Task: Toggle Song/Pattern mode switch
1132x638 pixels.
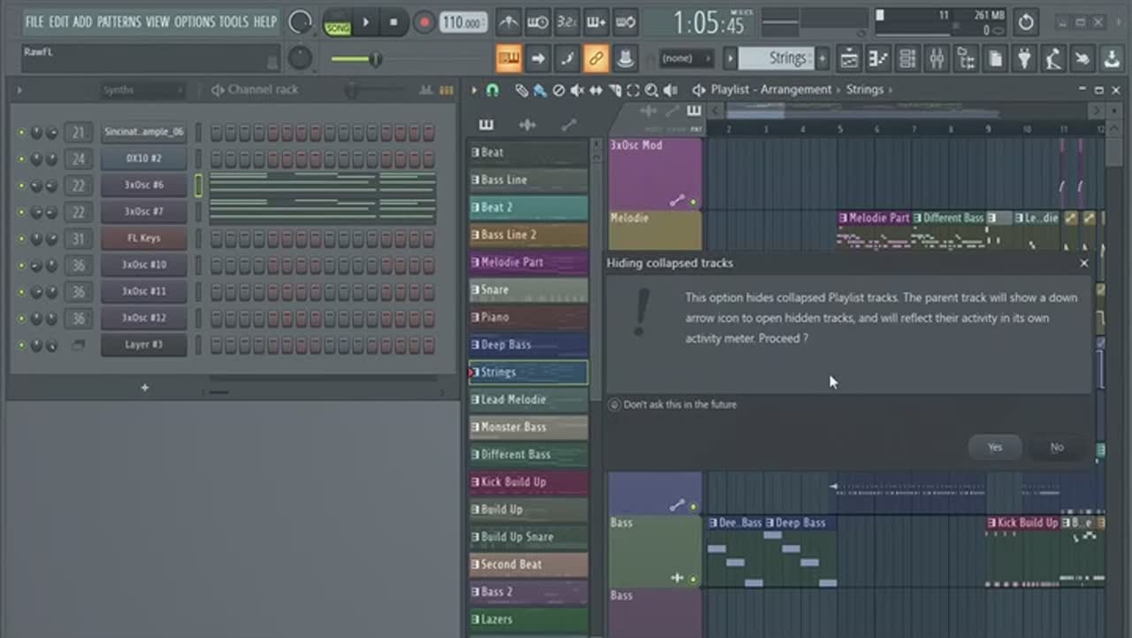Action: 337,23
